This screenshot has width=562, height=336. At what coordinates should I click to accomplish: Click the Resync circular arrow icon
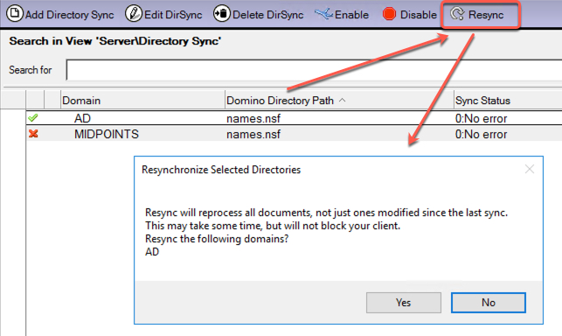(x=457, y=14)
